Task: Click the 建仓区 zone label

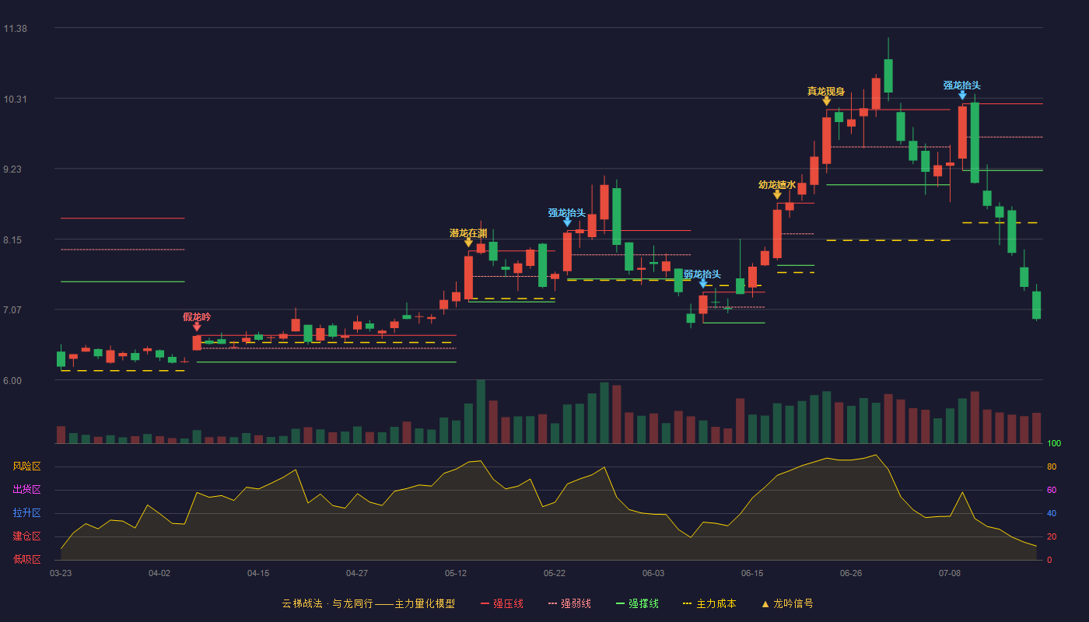Action: (26, 536)
